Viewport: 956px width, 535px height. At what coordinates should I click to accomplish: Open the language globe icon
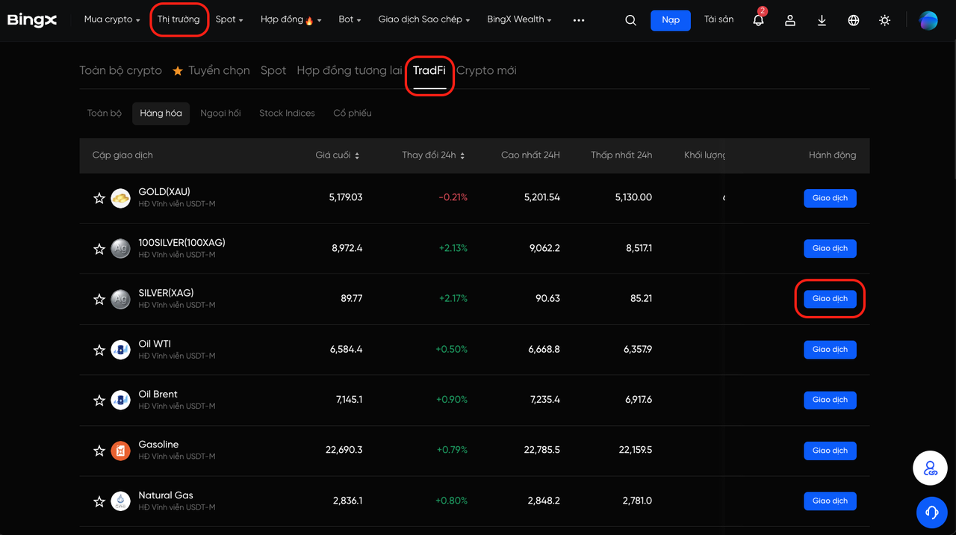point(853,20)
